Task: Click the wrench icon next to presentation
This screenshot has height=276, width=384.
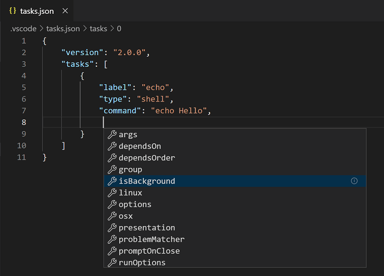Action: 112,228
